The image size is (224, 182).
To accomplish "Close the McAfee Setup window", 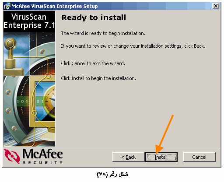I will click(x=216, y=6).
